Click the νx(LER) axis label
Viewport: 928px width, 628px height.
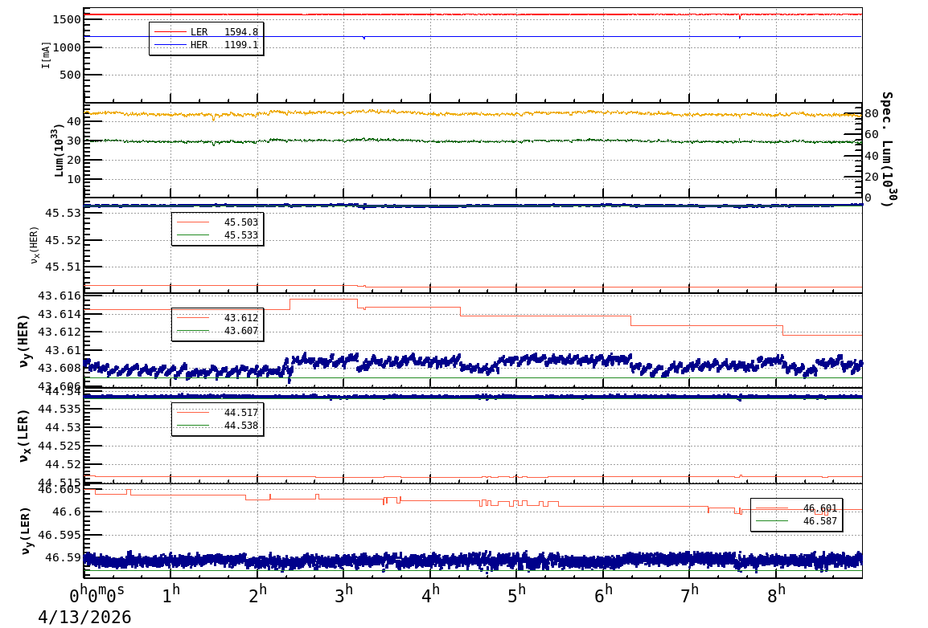click(24, 436)
